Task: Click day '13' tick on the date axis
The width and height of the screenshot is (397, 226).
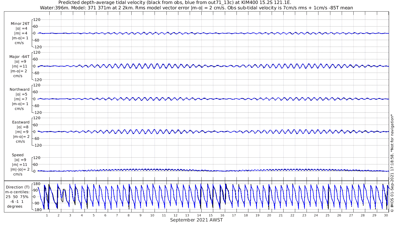Action: point(187,215)
